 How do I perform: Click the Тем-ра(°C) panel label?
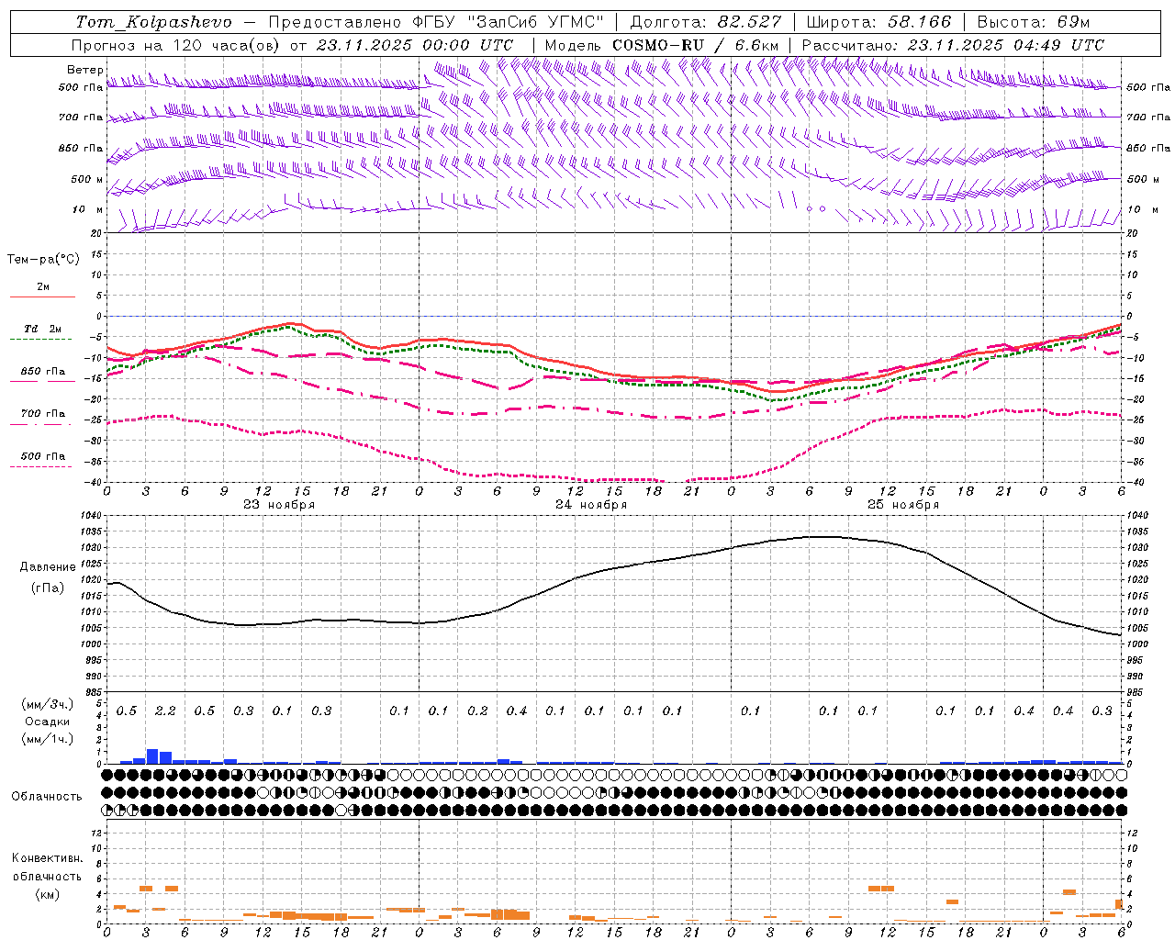pyautogui.click(x=43, y=260)
